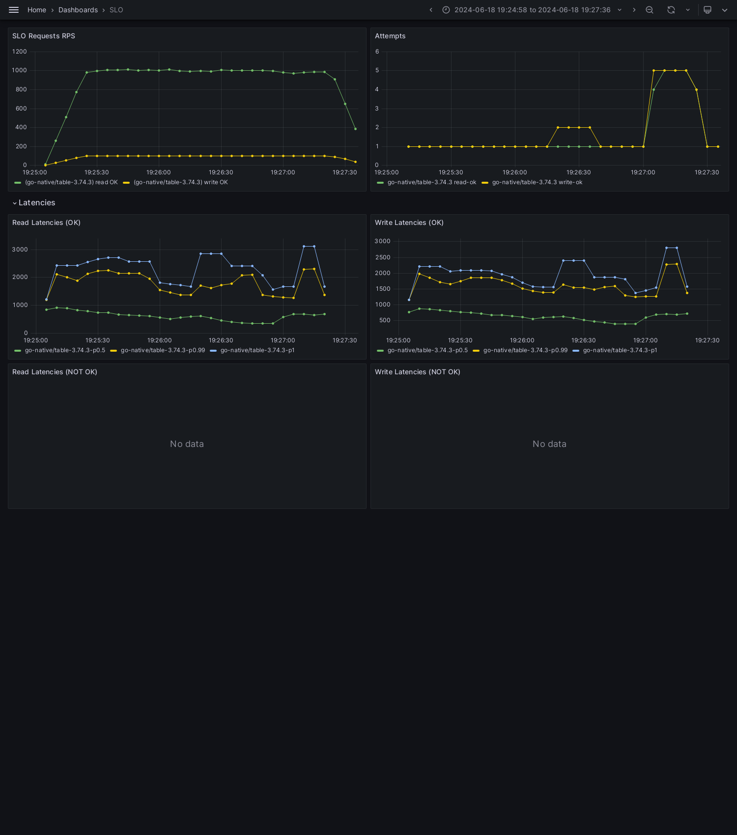
Task: Toggle p0.5 series in Read Latencies legend
Action: click(65, 350)
